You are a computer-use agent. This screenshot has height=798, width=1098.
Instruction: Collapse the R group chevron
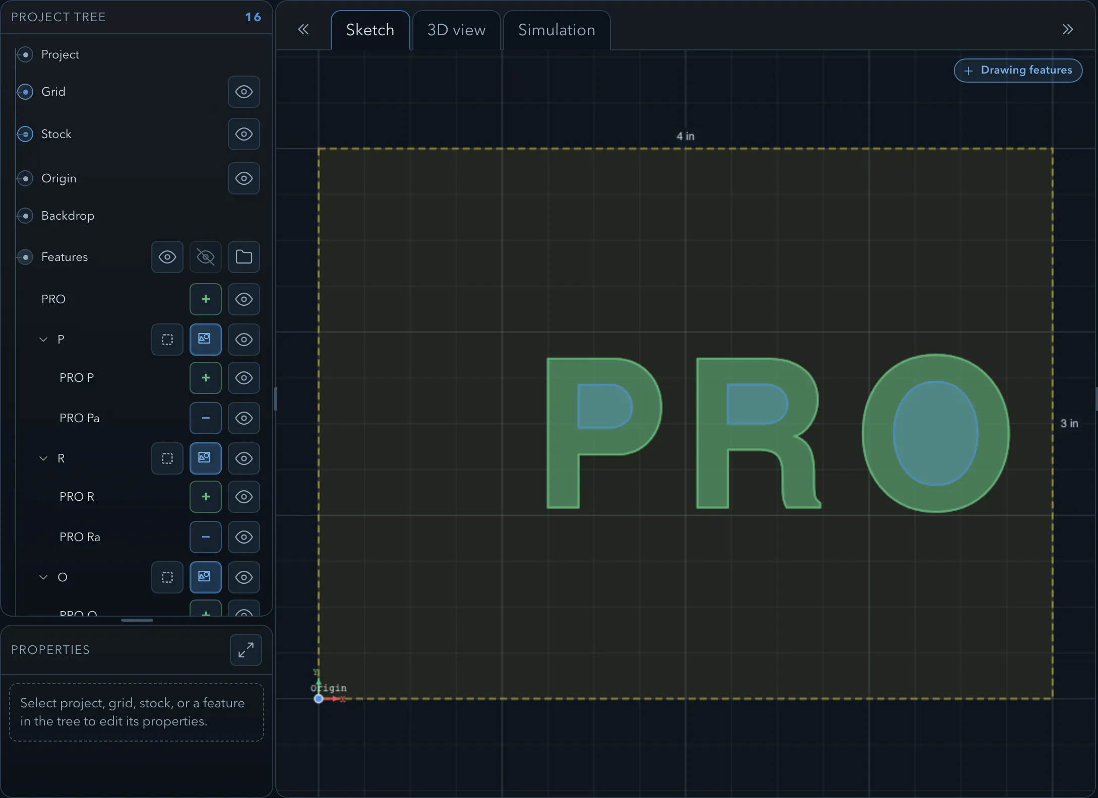(x=43, y=458)
